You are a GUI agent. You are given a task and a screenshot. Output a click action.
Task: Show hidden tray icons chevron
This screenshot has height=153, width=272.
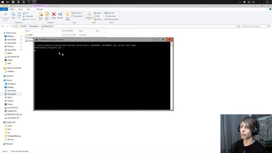point(240,2)
